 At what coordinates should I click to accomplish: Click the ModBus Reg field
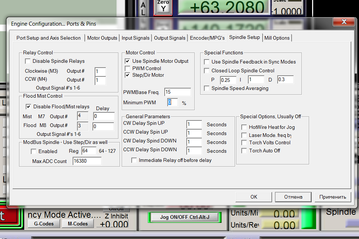(89, 151)
